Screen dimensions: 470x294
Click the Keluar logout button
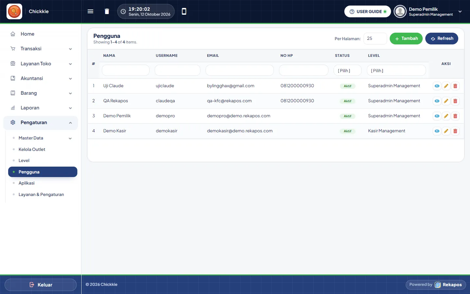(x=40, y=285)
